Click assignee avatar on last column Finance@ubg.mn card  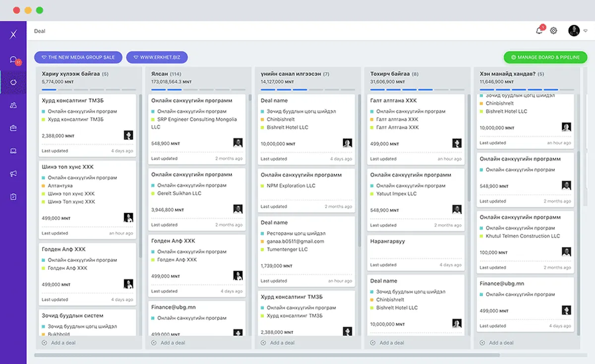click(x=566, y=310)
